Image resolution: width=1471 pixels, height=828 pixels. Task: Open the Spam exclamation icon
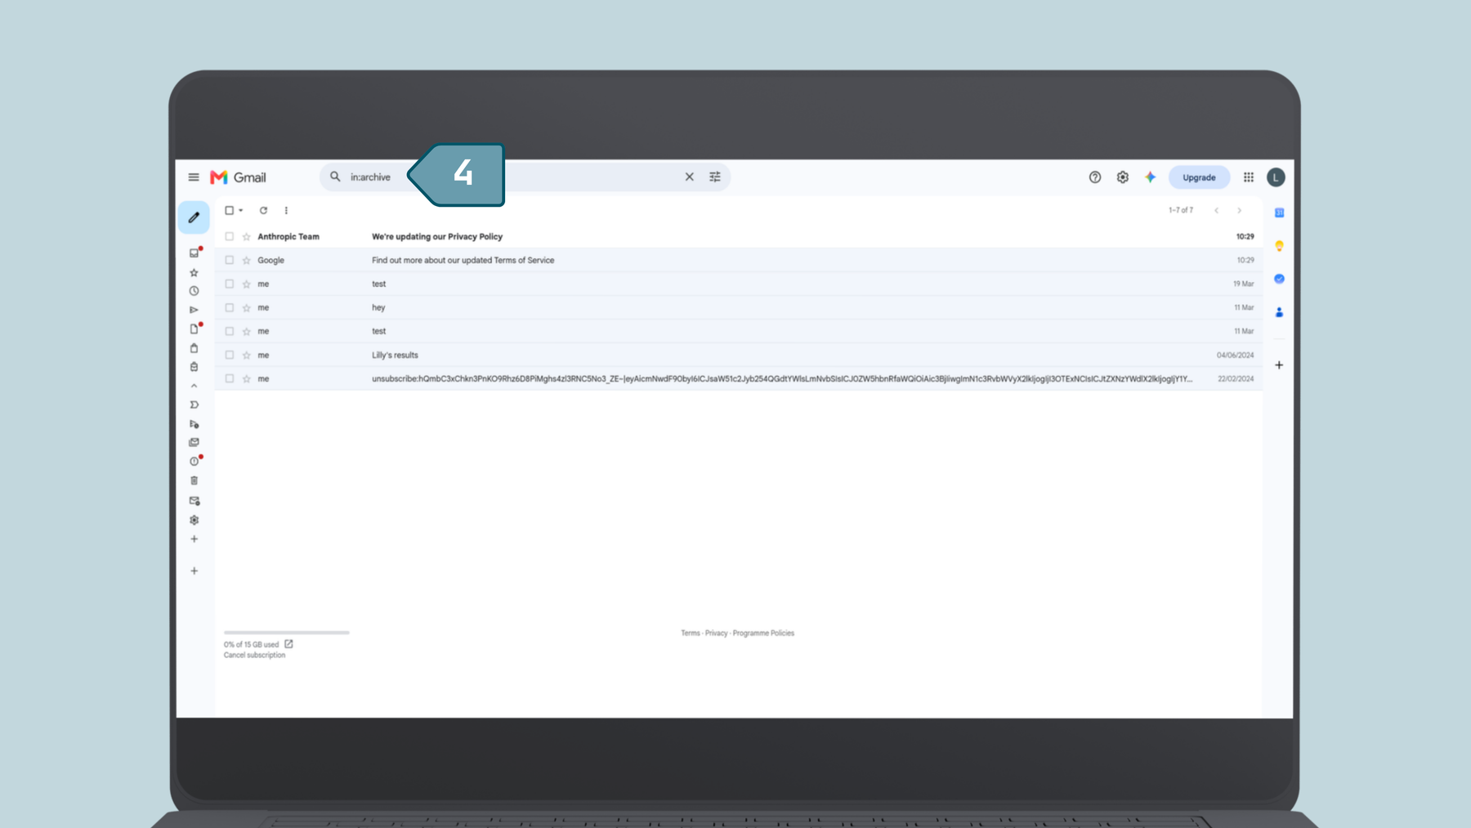(x=194, y=462)
